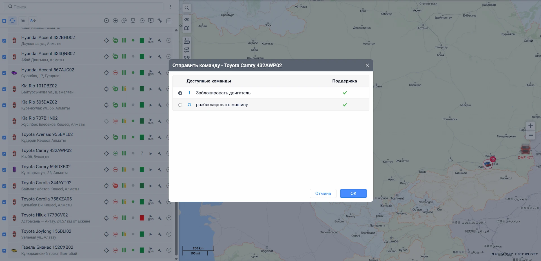Expand the row menu for Hyundai Accent 432BHO02

tap(169, 40)
